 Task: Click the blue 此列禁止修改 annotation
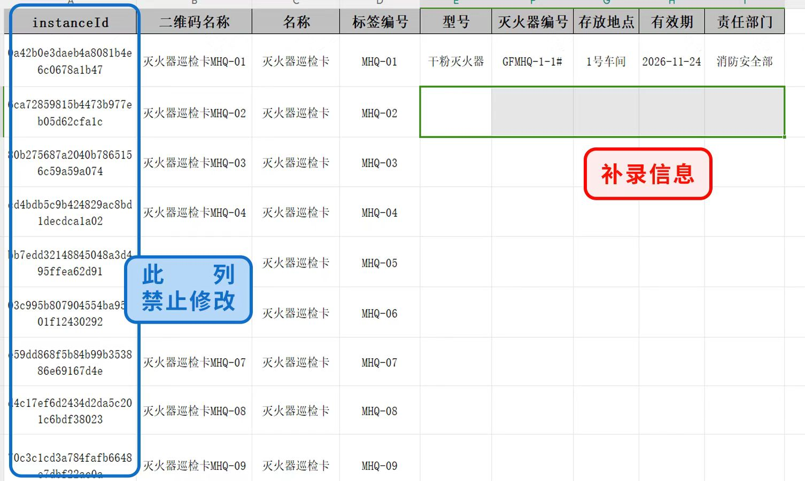tap(188, 289)
